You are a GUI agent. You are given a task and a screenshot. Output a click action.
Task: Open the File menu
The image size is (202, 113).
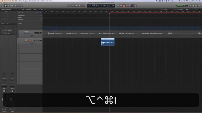[13, 1]
